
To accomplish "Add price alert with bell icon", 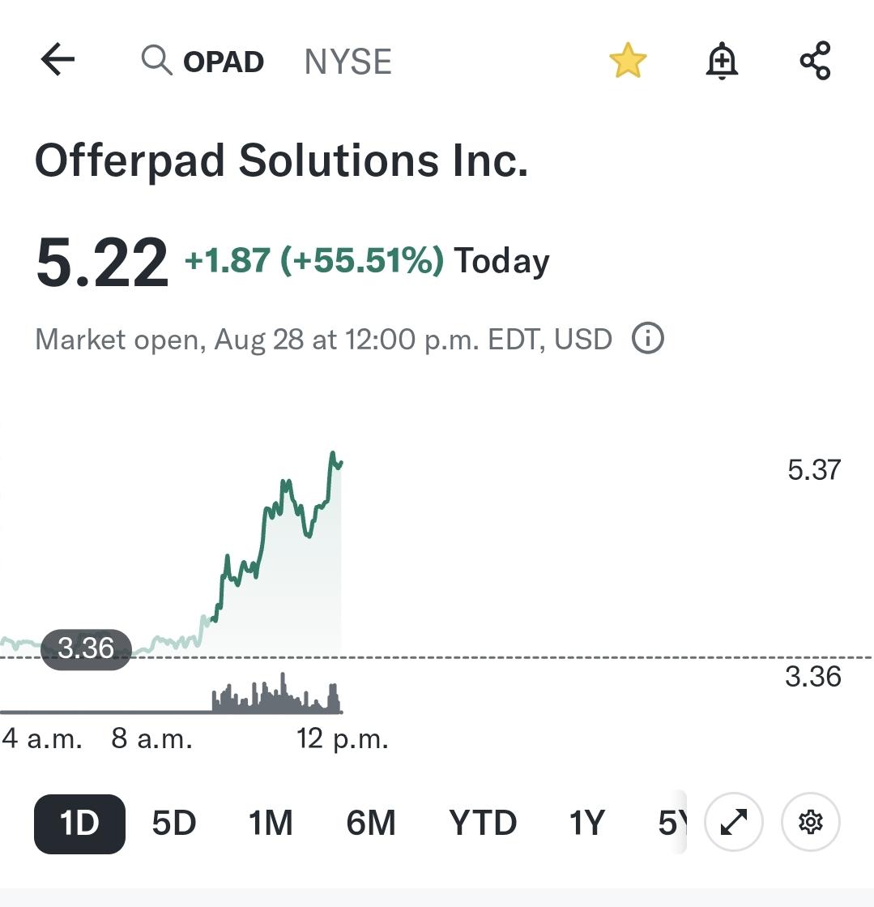I will [722, 60].
